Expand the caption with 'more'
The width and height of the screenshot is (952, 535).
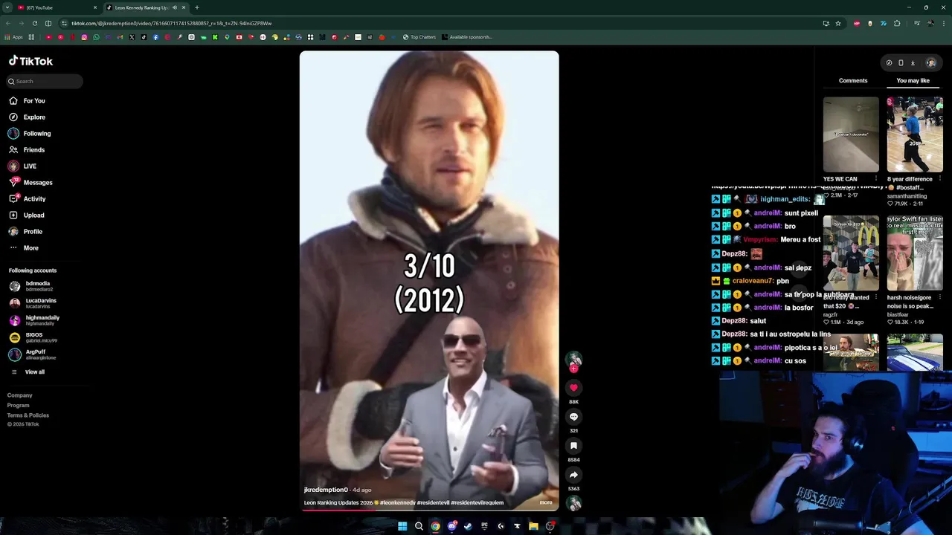(x=546, y=502)
